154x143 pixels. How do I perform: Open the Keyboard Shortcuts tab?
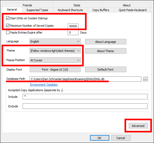[x=70, y=10]
